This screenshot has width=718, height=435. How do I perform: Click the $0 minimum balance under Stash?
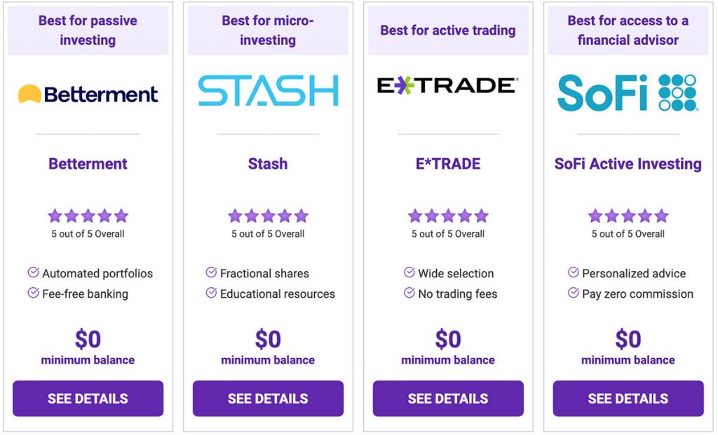point(268,347)
